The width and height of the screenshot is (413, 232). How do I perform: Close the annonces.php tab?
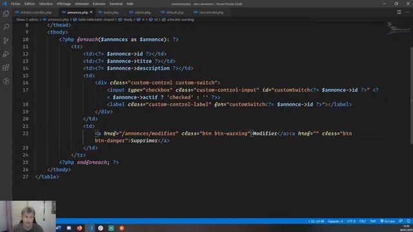[x=91, y=12]
